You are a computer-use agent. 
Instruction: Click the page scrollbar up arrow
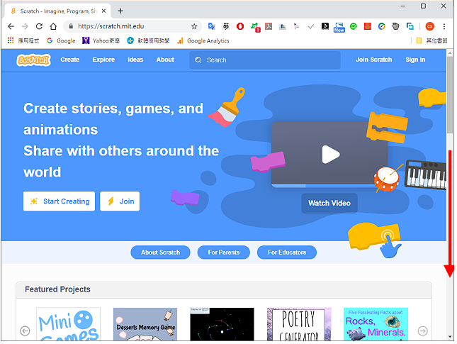click(450, 53)
